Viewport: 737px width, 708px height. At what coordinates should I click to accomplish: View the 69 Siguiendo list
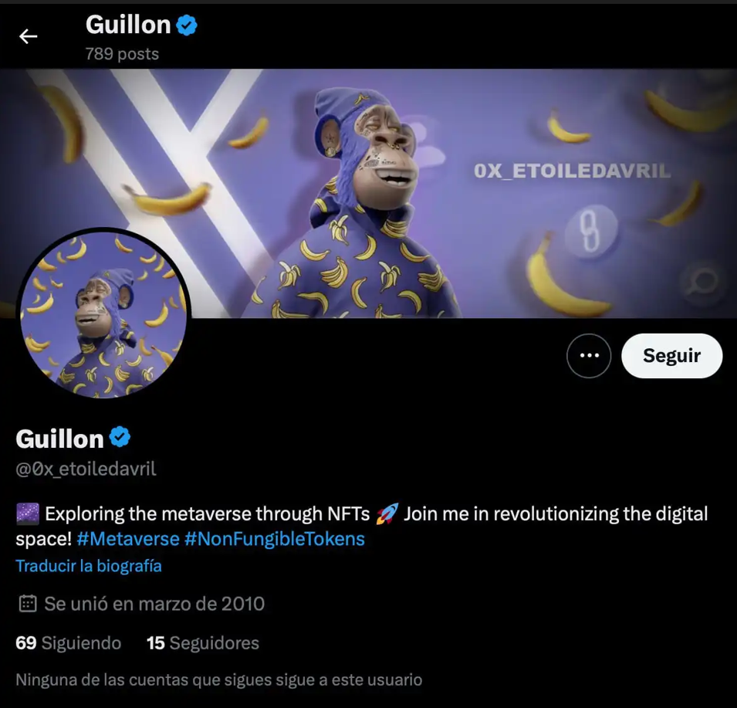[68, 642]
